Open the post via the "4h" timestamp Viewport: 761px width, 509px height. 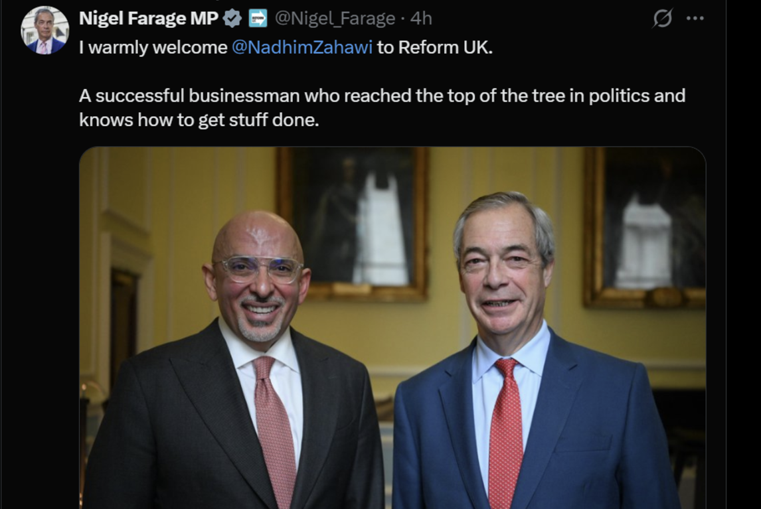pyautogui.click(x=421, y=19)
